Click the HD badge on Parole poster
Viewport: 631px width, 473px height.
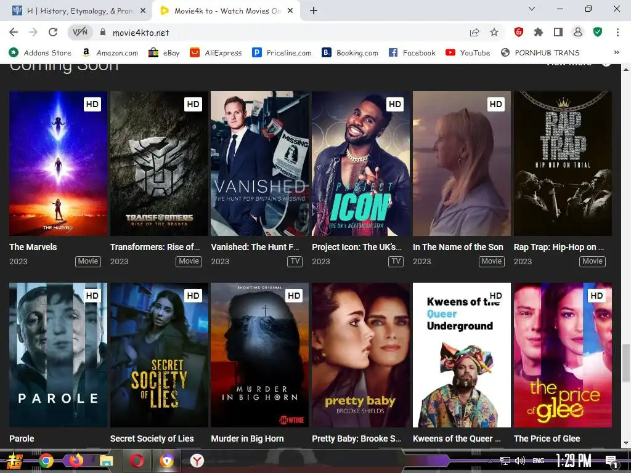92,296
